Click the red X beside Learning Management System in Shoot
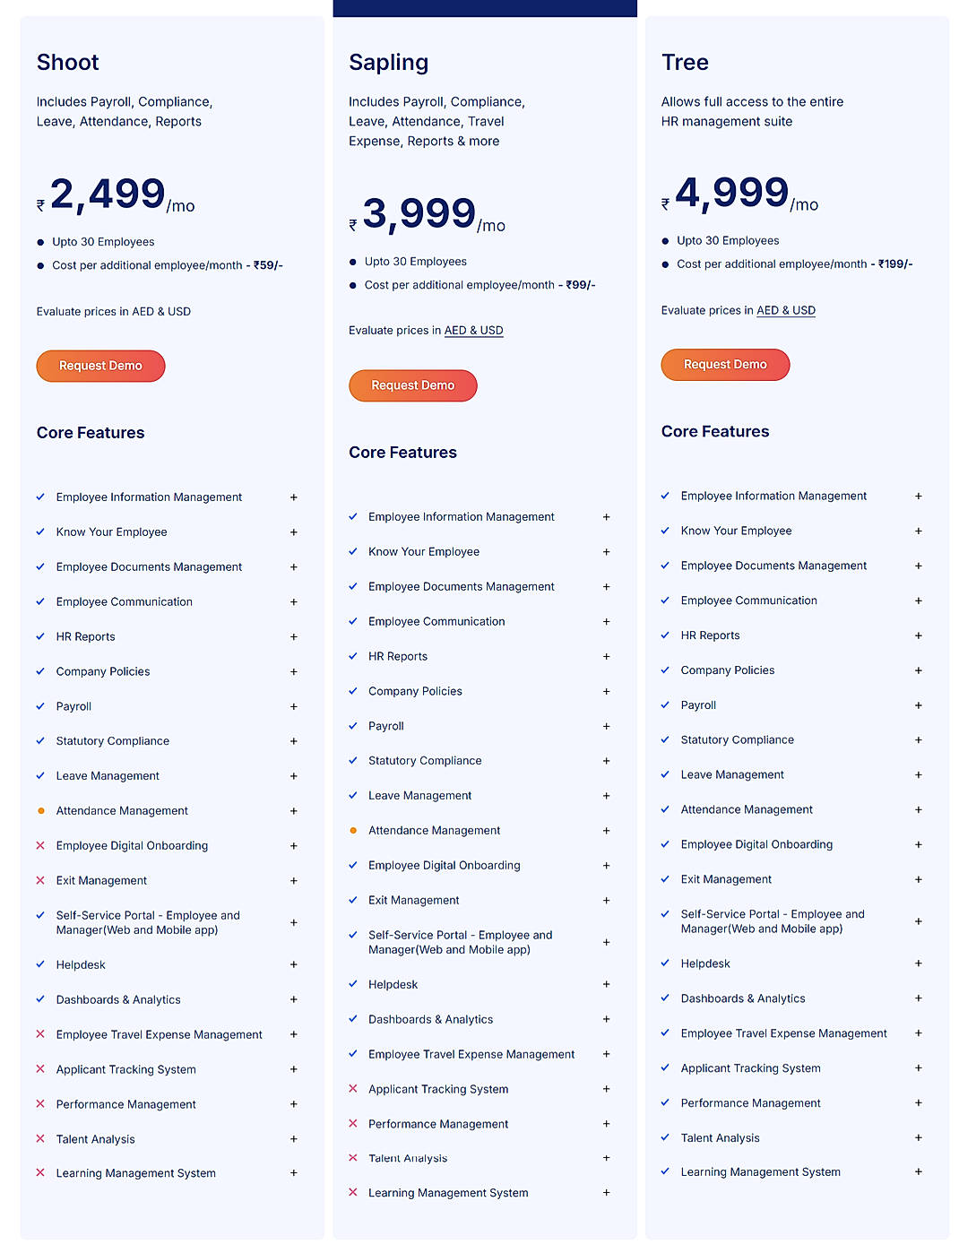Viewport: 959px width, 1253px height. tap(40, 1172)
